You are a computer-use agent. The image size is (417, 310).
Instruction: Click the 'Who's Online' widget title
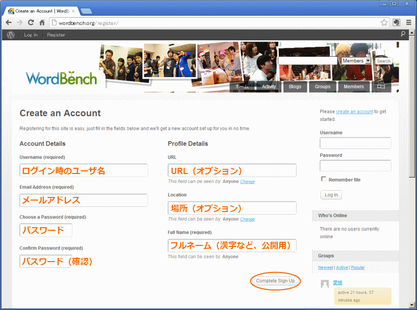click(333, 216)
